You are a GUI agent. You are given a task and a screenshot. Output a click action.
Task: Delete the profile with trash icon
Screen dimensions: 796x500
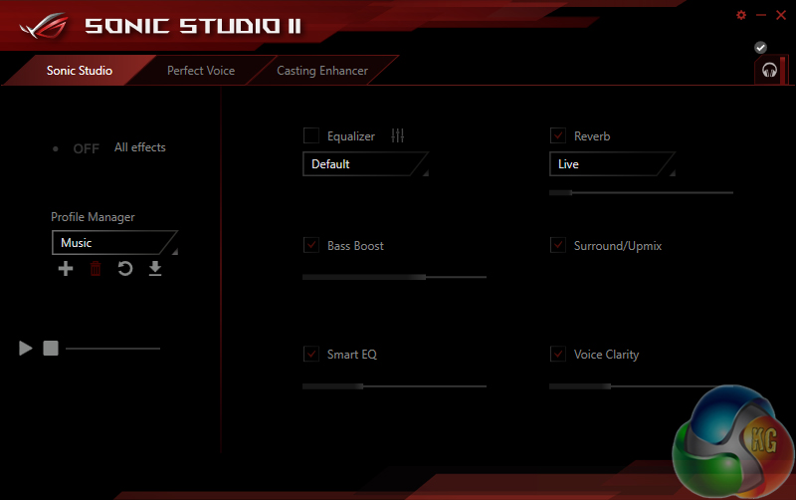tap(96, 268)
